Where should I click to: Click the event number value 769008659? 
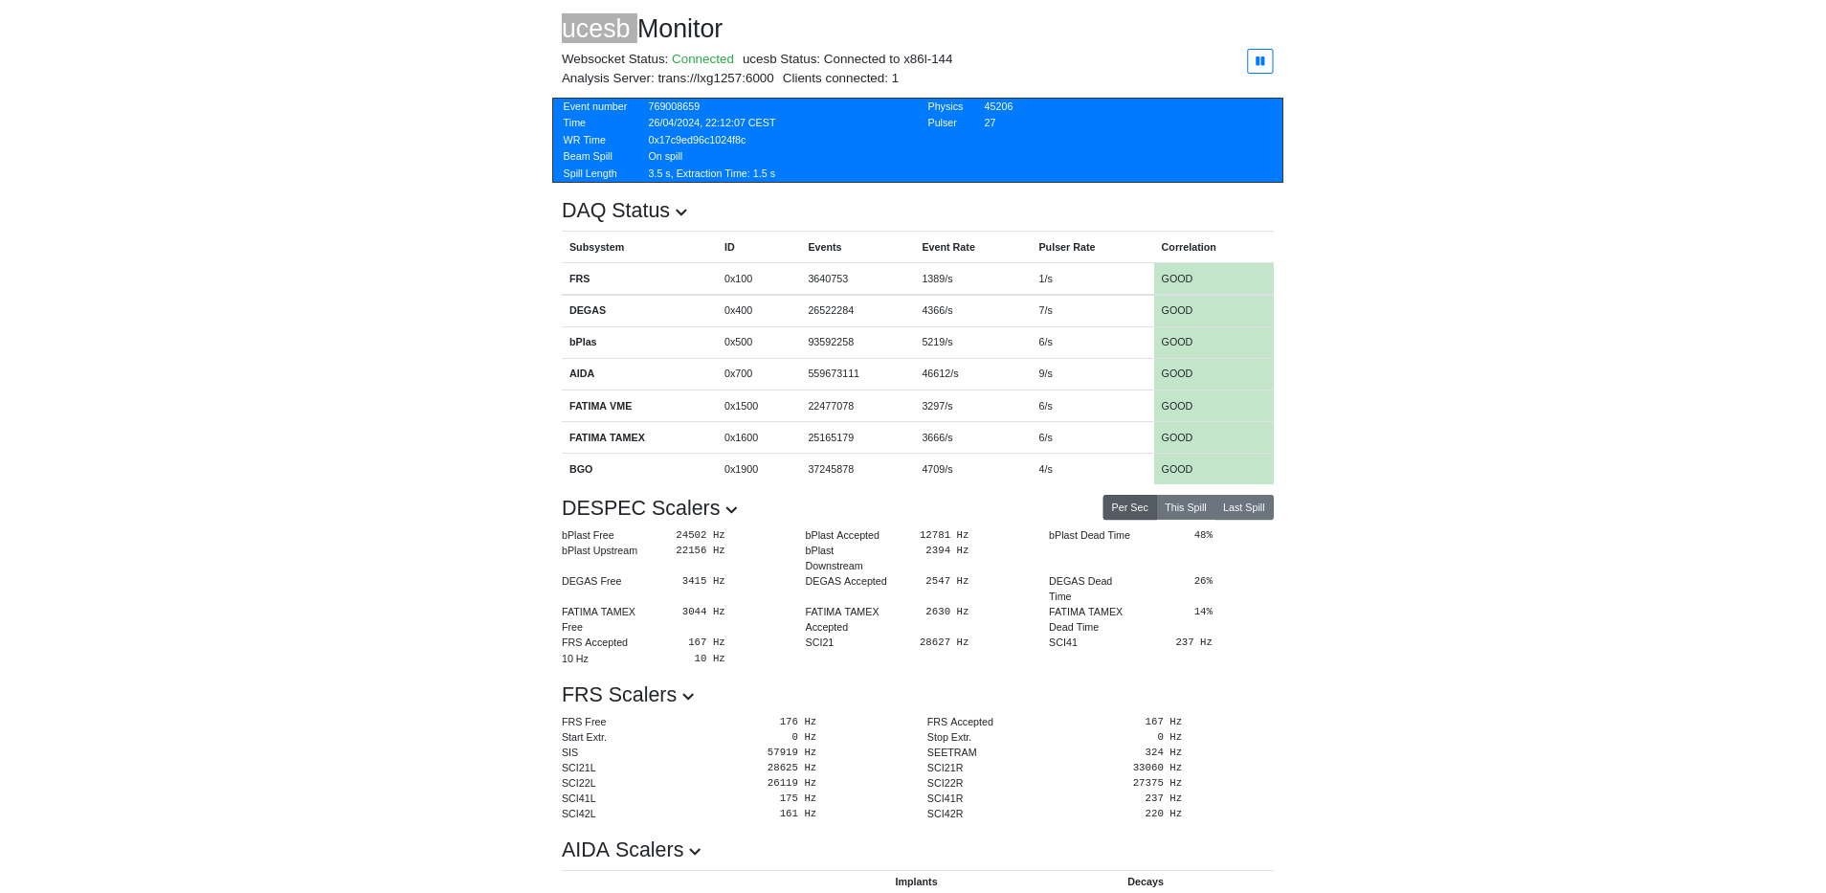674,106
